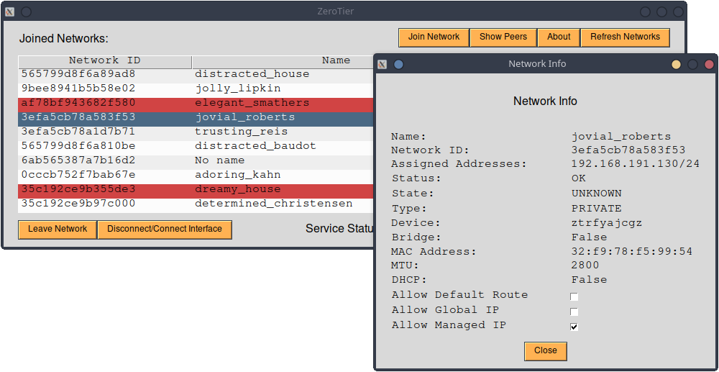This screenshot has height=372, width=719.
Task: Click the MTU value 2800
Action: point(585,266)
